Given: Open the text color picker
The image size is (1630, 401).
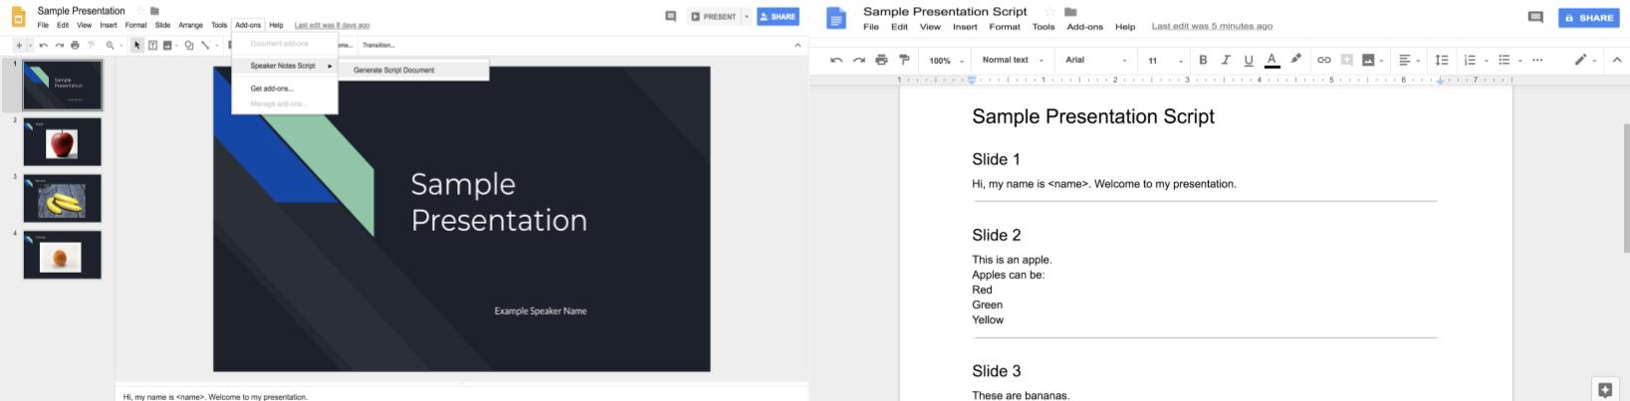Looking at the screenshot, I should (x=1272, y=60).
